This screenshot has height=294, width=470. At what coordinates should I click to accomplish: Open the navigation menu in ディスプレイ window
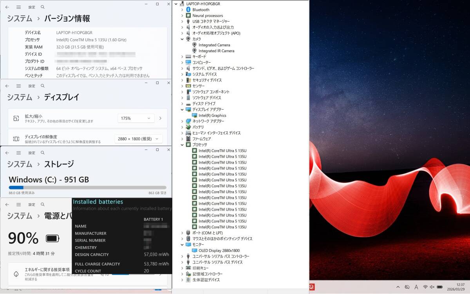[x=18, y=86]
